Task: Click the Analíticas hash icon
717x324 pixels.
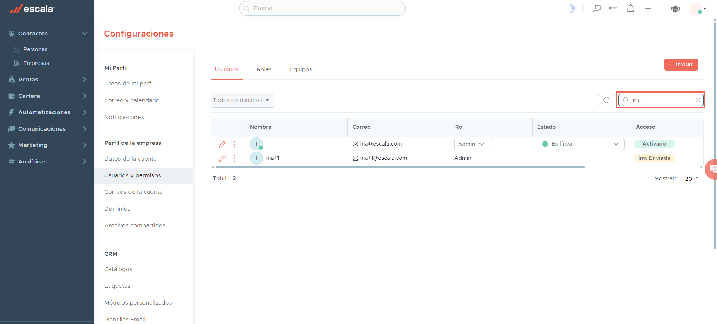Action: pyautogui.click(x=12, y=162)
